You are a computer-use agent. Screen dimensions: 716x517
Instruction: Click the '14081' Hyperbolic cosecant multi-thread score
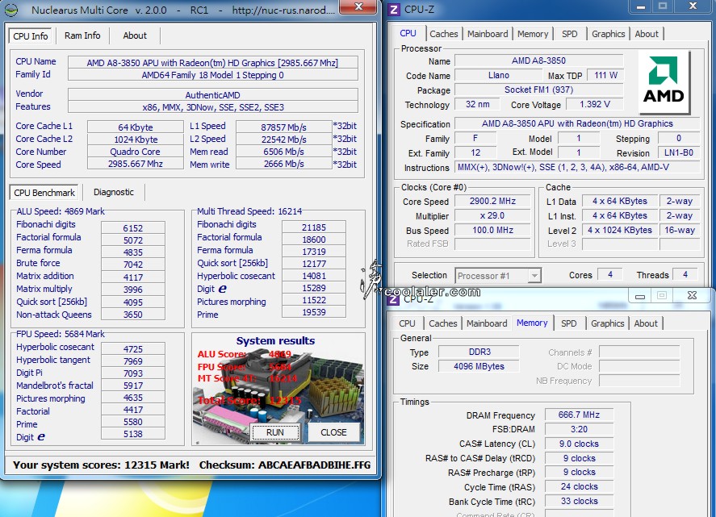click(x=314, y=276)
